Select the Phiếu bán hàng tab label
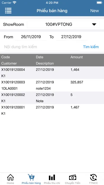Image resolution: width=104 pixels, height=185 pixels. tap(31, 183)
